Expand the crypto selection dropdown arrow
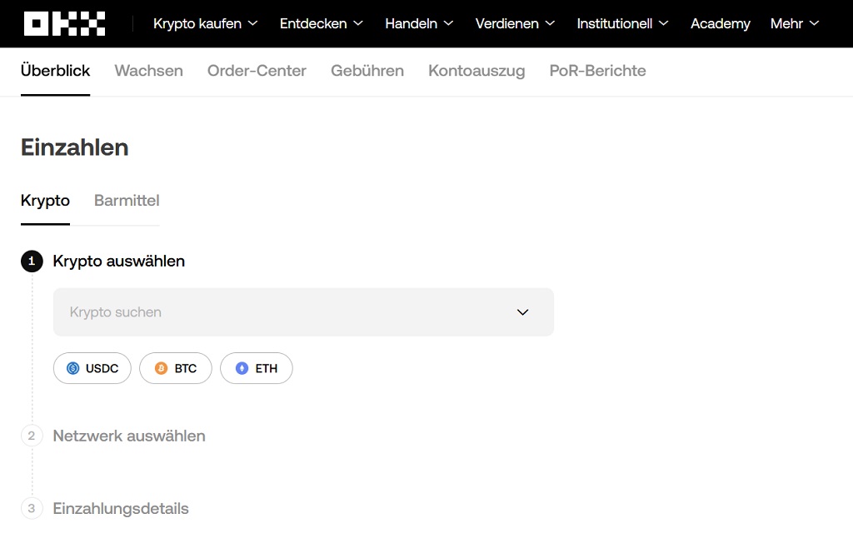Screen dimensions: 853x533 [x=523, y=312]
